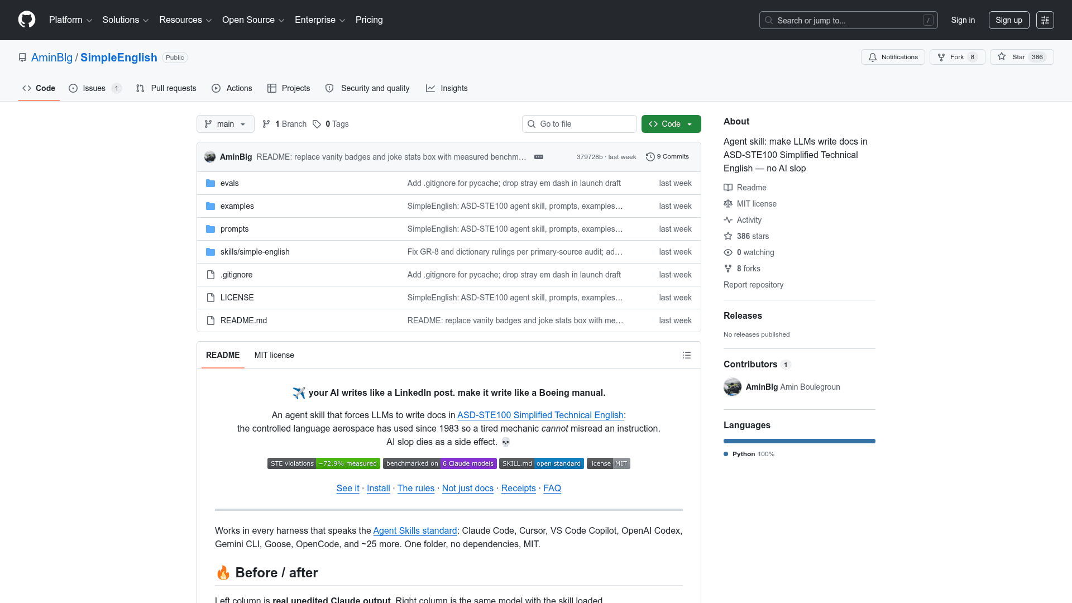Open the prompts folder icon
Screen dimensions: 1072x603
[210, 229]
